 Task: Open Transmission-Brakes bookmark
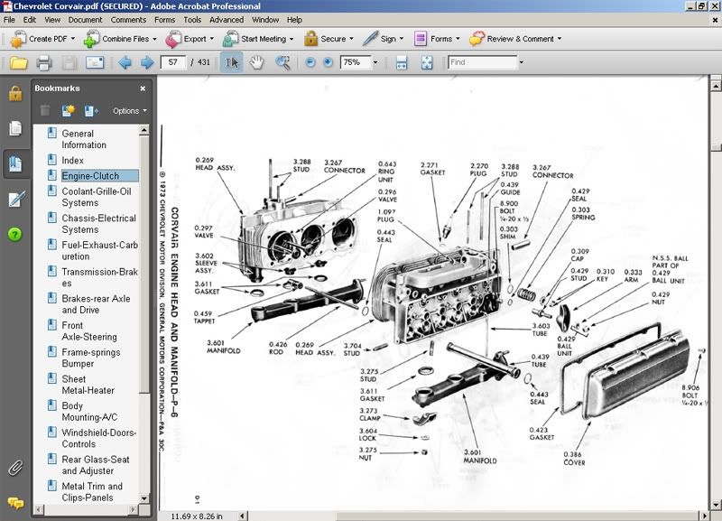[x=100, y=277]
